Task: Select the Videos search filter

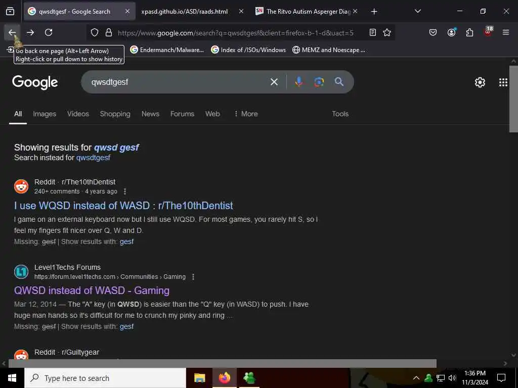Action: 78,114
